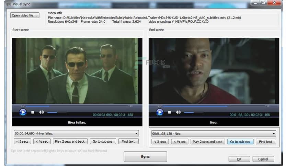Screen dimensions: 287x166
Task: Jump back 3 secs in start scene
Action: (x=22, y=141)
